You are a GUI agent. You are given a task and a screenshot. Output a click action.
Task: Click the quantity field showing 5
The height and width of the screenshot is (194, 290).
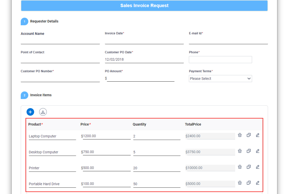click(157, 152)
